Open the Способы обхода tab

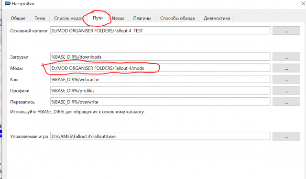click(177, 18)
